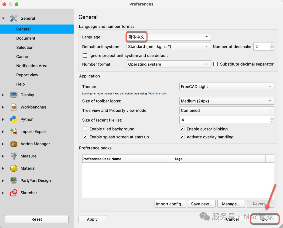Image resolution: width=283 pixels, height=228 pixels.
Task: Uncheck Enable splash screen at start up
Action: (x=85, y=137)
